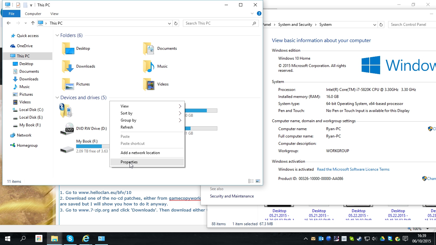Screen dimensions: 436x245
Task: Open the View ribbon tab
Action: point(54,14)
